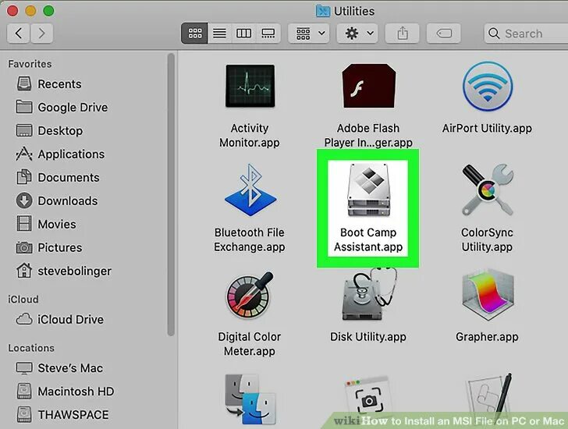Open Activity Monitor.app icon

250,86
